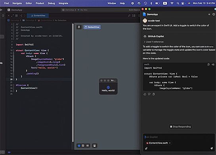Attach a file with the paperclip icon
This screenshot has height=155, width=216.
(x=146, y=148)
